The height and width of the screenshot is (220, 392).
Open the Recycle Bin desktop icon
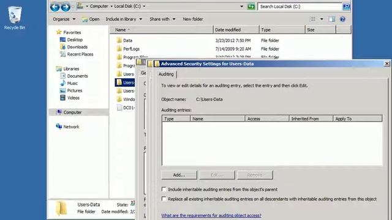click(x=15, y=18)
